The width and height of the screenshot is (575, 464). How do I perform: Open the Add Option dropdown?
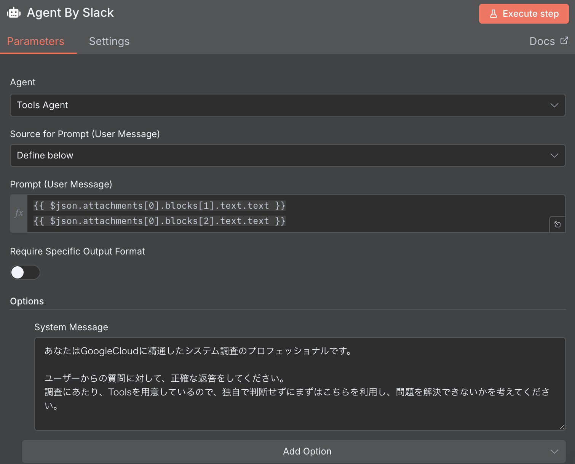(294, 451)
